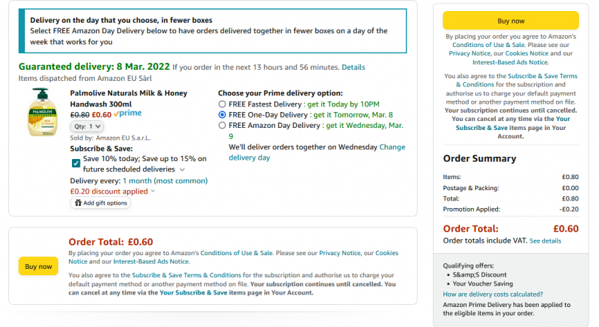Click See details for VAT totals

click(x=546, y=241)
